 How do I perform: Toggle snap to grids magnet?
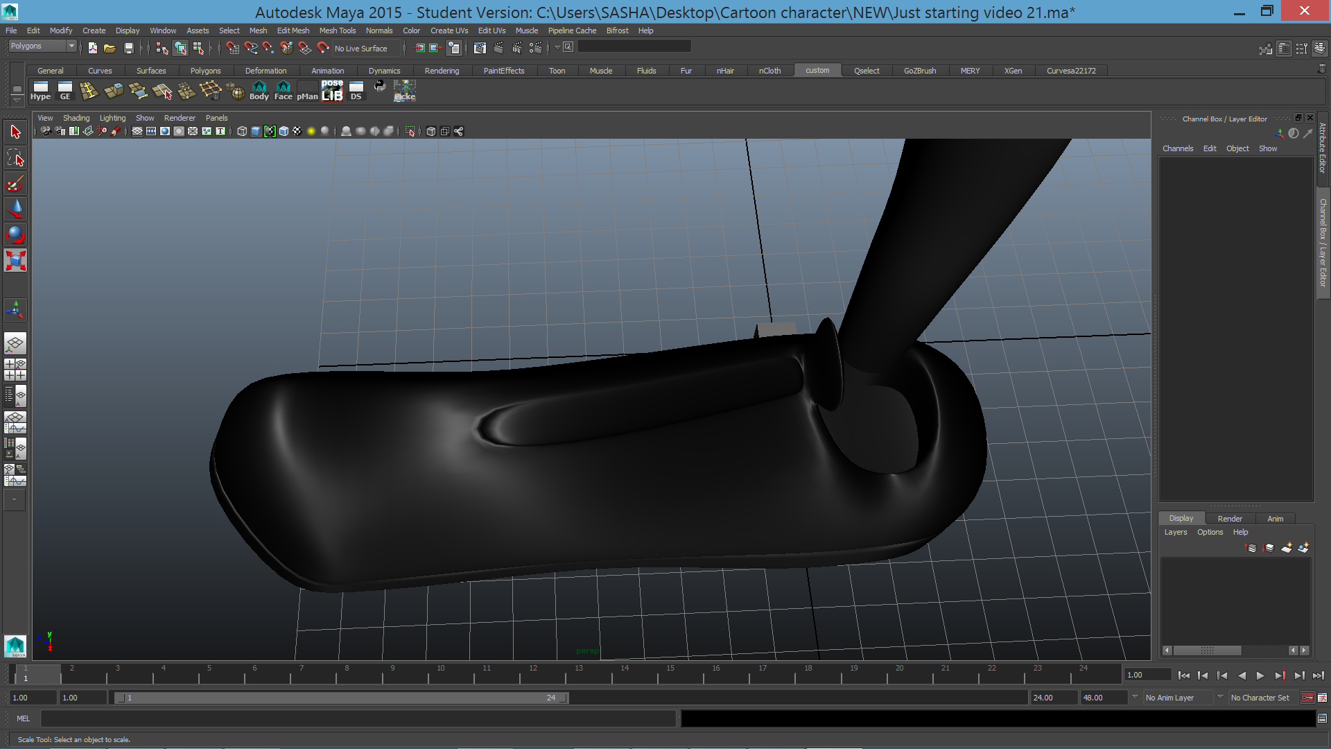click(233, 48)
